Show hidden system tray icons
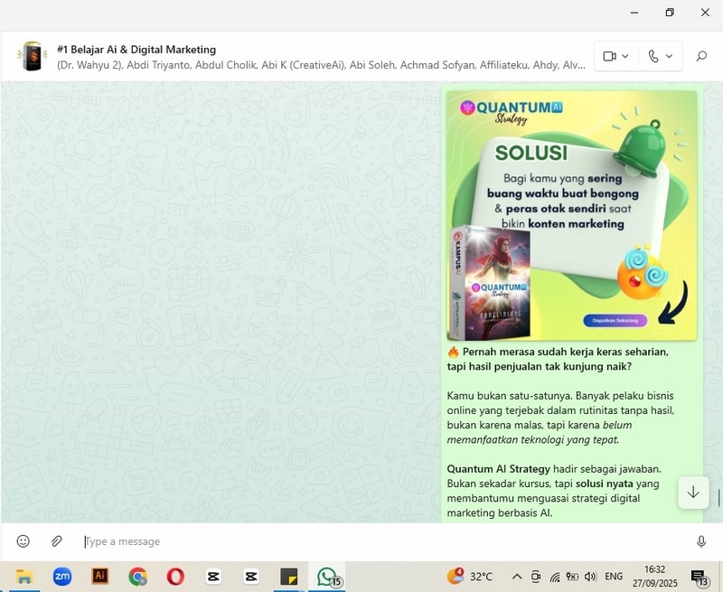Viewport: 723px width, 592px height. (x=517, y=577)
